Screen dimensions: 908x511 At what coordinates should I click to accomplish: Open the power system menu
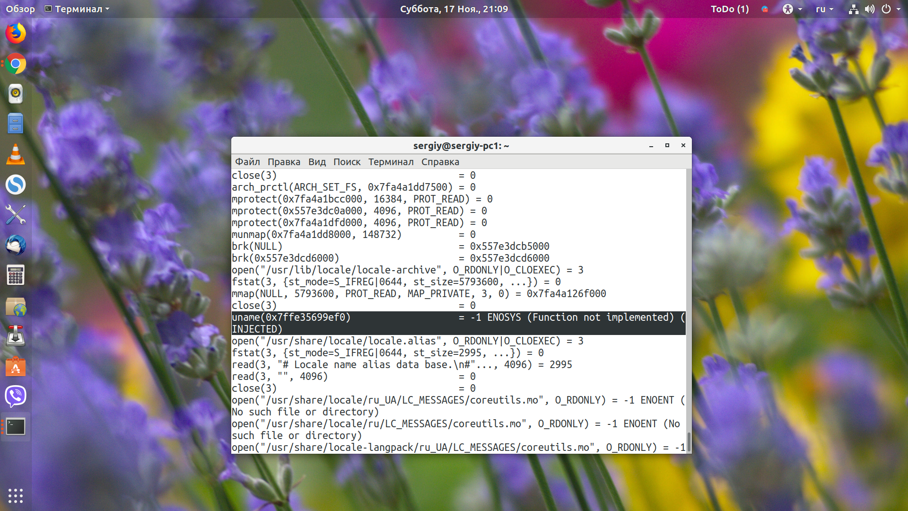point(891,9)
